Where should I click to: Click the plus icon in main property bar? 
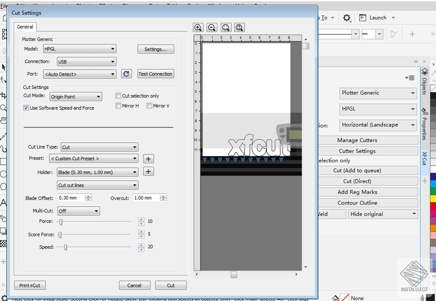pyautogui.click(x=412, y=34)
